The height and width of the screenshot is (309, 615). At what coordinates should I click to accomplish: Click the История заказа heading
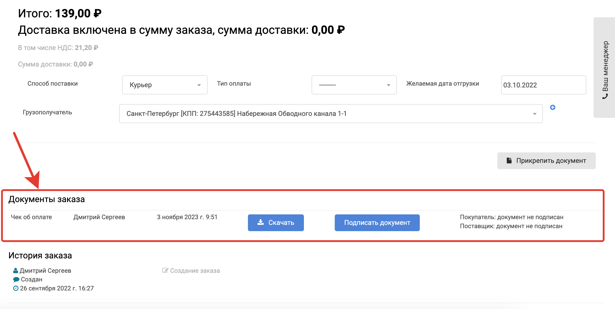pyautogui.click(x=40, y=256)
